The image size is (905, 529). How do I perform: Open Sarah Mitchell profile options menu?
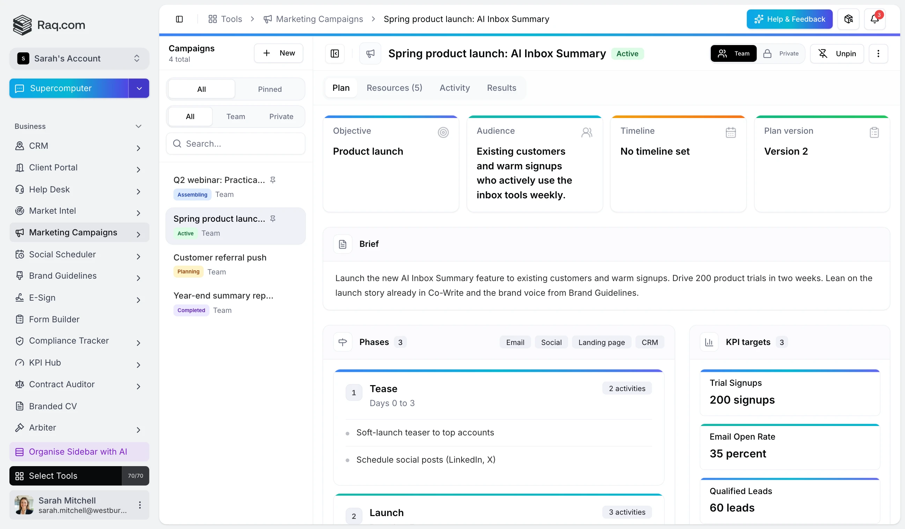(140, 505)
